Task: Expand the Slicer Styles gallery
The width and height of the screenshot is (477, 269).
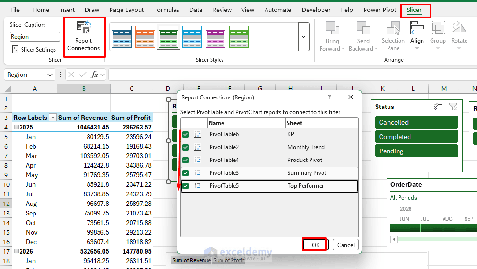Action: (303, 36)
